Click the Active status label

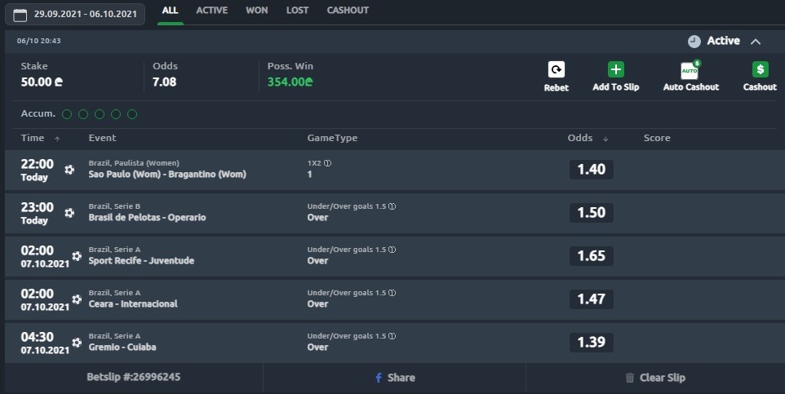point(724,41)
